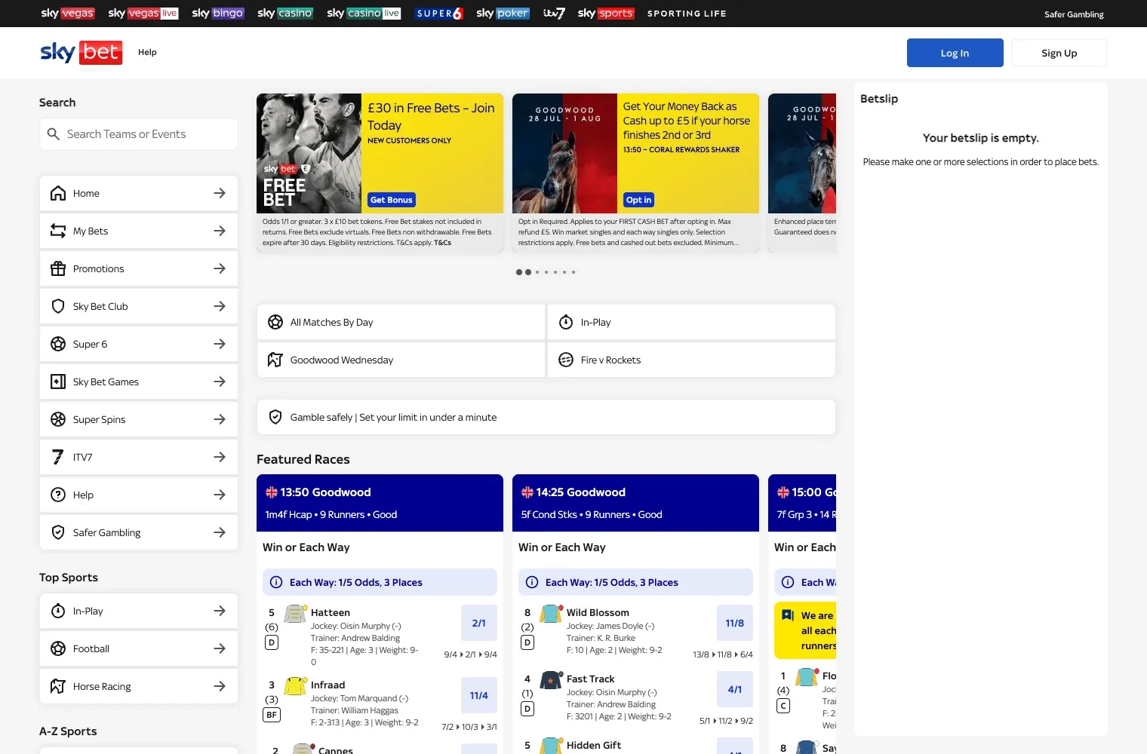Click the Safer Gambling shield icon
Viewport: 1147px width, 754px height.
click(x=58, y=532)
